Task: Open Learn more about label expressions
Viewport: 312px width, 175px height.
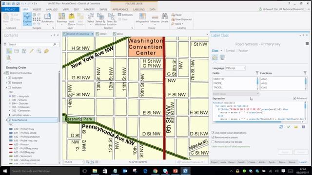Action: pos(231,146)
